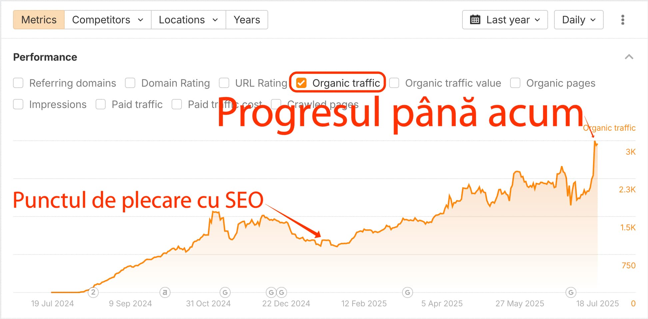The height and width of the screenshot is (319, 648).
Task: Open the three-dot options menu
Action: (622, 20)
